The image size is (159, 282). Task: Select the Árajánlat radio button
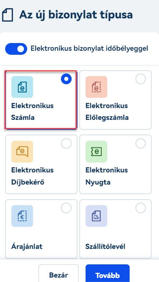pyautogui.click(x=66, y=208)
